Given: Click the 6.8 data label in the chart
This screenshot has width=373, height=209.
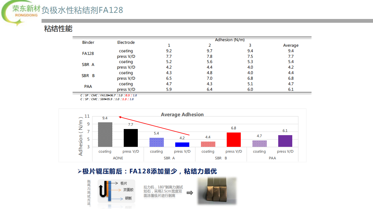Looking at the screenshot, I should coord(233,128).
